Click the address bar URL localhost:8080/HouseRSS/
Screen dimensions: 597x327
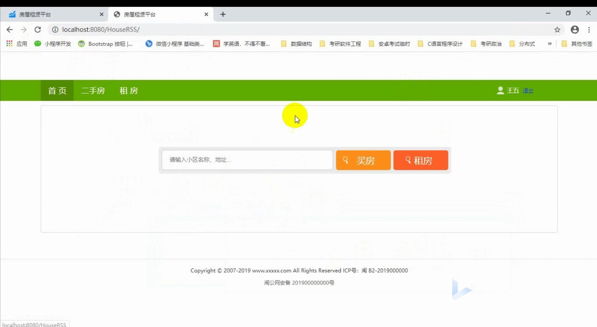101,30
